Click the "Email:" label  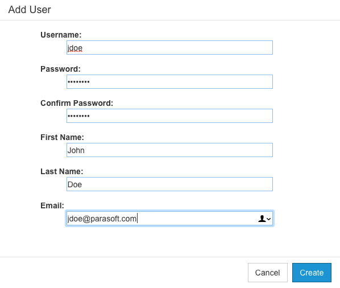(52, 205)
